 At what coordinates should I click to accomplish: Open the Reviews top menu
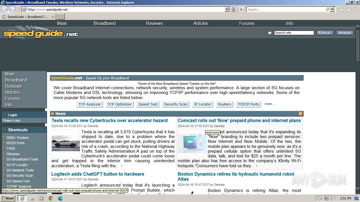(154, 23)
